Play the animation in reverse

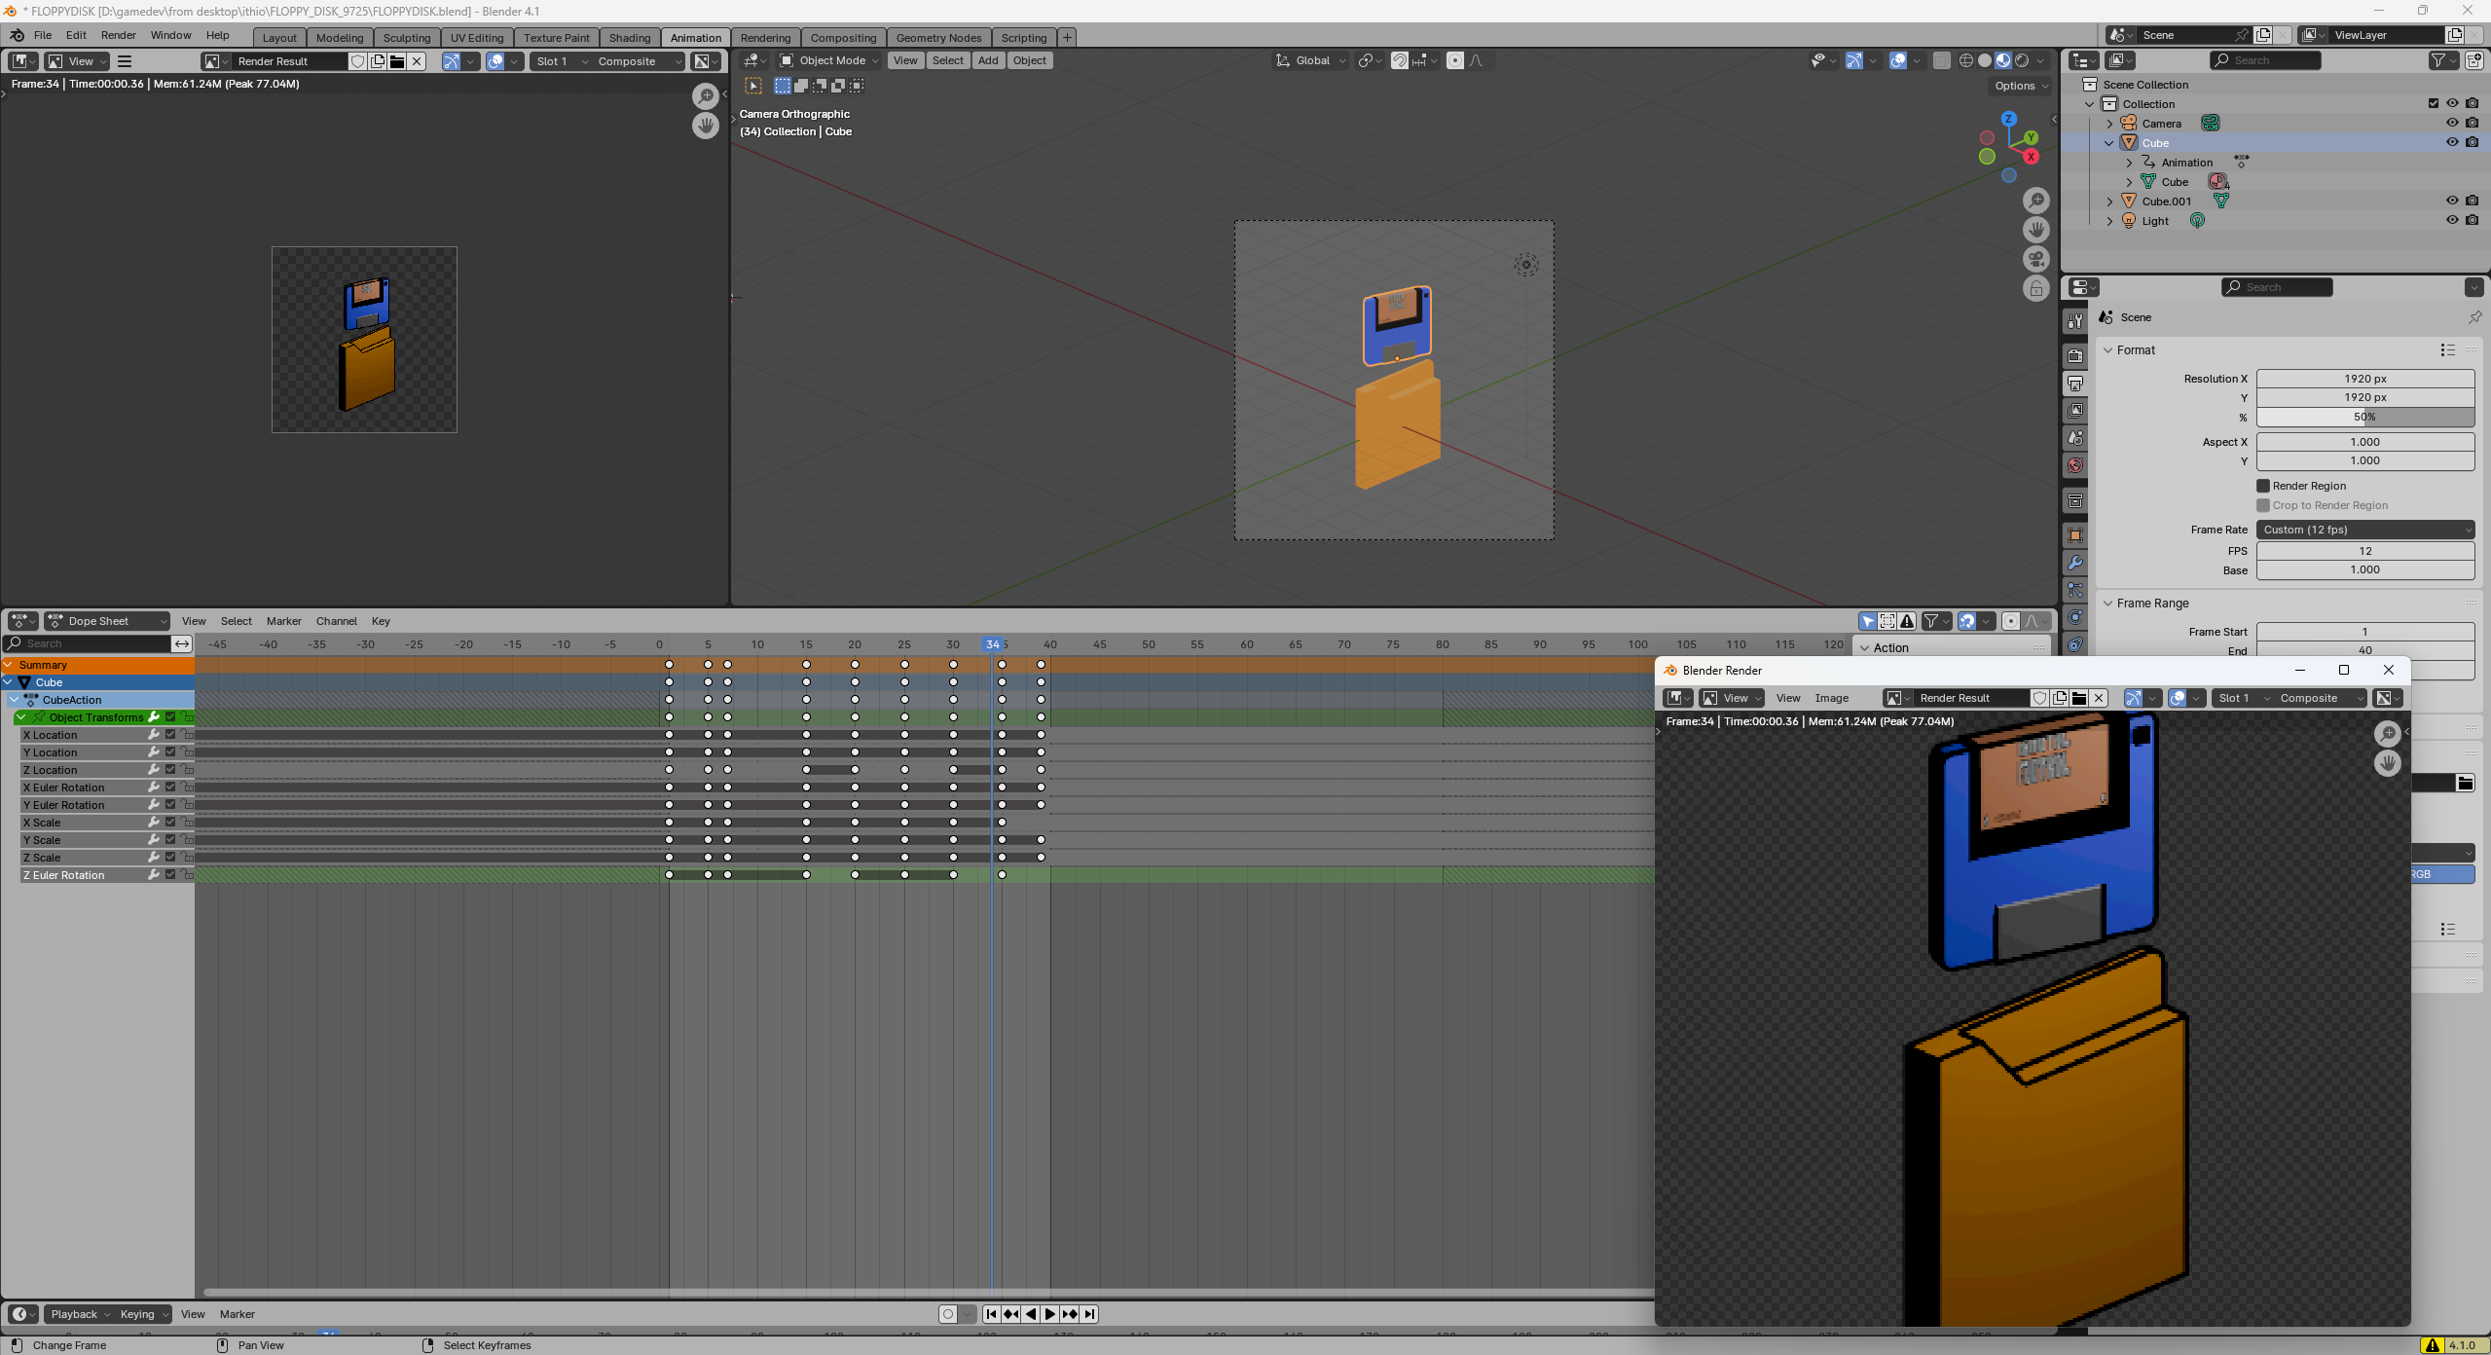point(1031,1314)
